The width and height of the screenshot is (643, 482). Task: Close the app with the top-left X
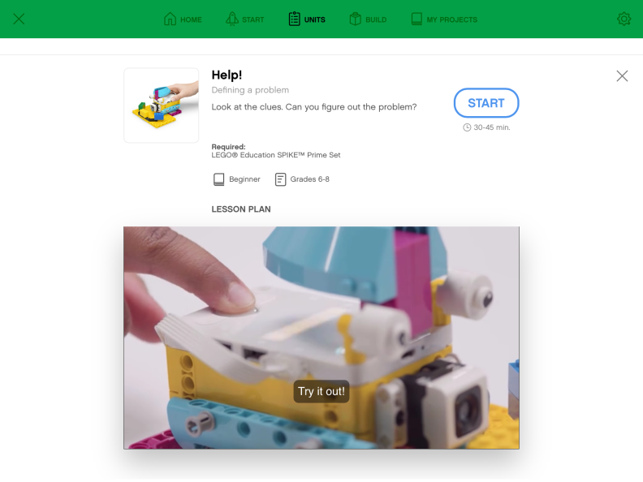point(19,19)
